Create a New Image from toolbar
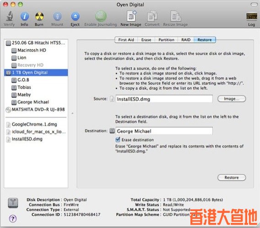 click(x=131, y=16)
